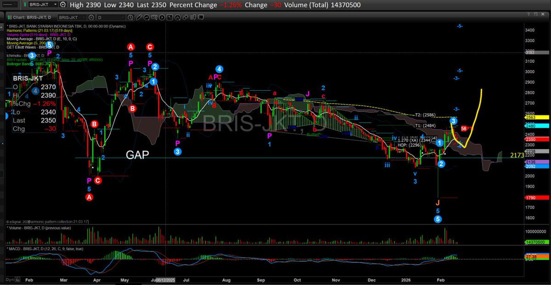
Task: Click the clock time template icon
Action: (130, 17)
